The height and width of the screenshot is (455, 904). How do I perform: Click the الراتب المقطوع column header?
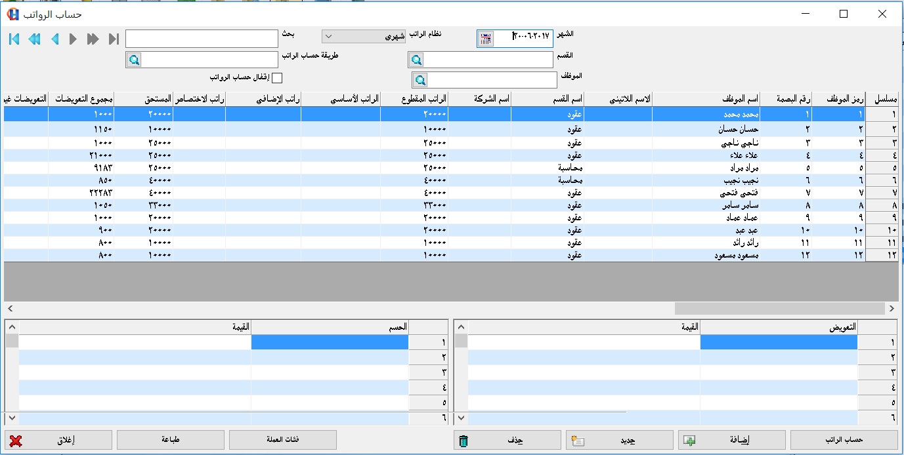pos(414,99)
